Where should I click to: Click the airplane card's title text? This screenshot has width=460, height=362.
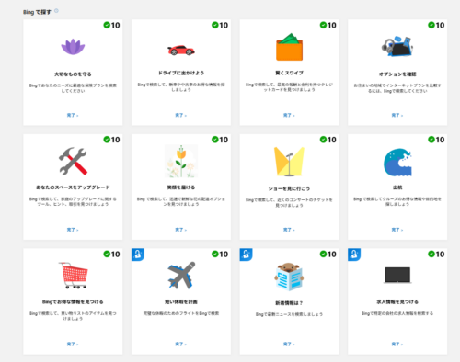(181, 301)
